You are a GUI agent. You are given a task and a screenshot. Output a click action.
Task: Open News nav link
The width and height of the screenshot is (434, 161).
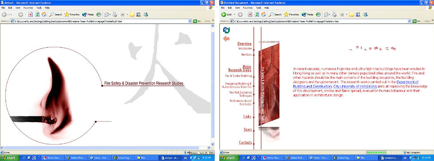click(248, 129)
